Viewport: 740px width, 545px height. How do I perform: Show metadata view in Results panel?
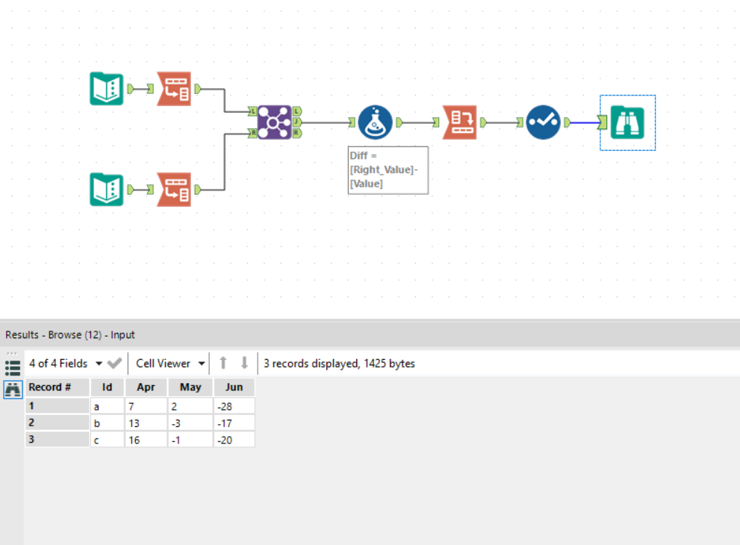pos(12,367)
